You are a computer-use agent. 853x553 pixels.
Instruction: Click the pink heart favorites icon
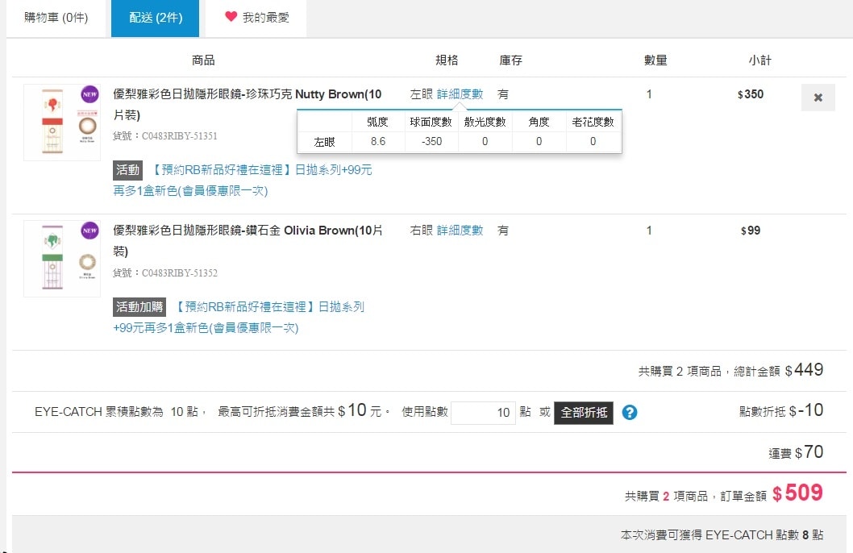pos(231,17)
